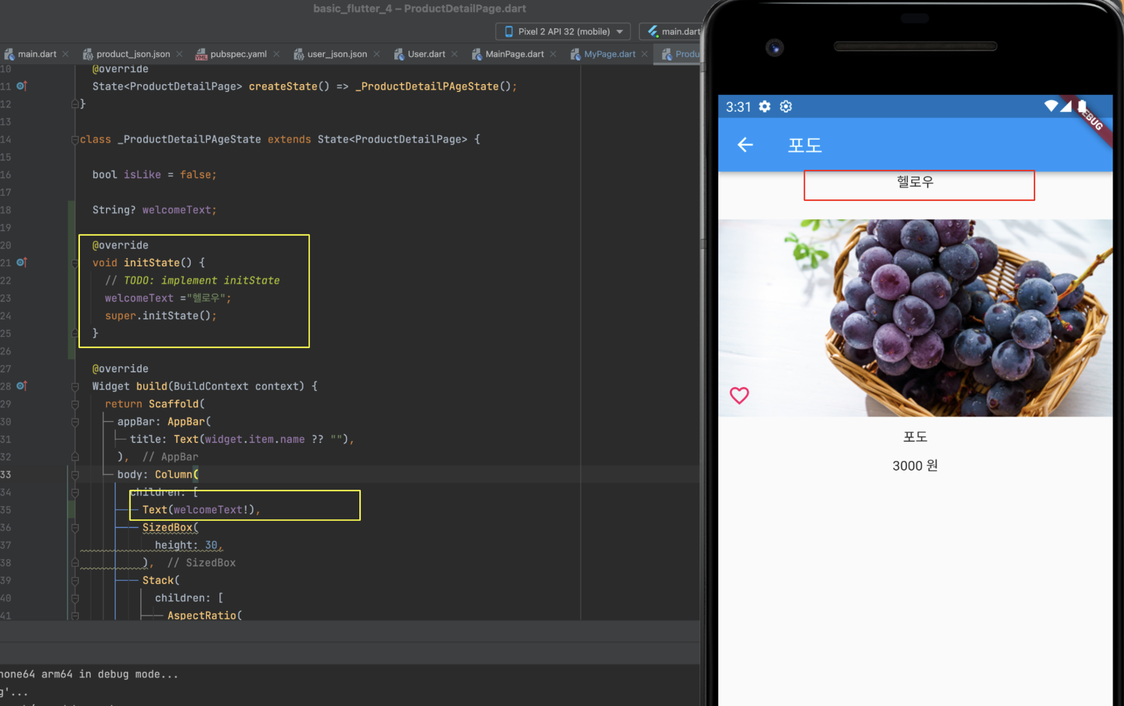1124x706 pixels.
Task: Switch to the MyPage.dart tab
Action: (609, 54)
